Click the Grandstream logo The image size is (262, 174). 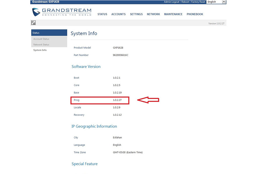(62, 12)
